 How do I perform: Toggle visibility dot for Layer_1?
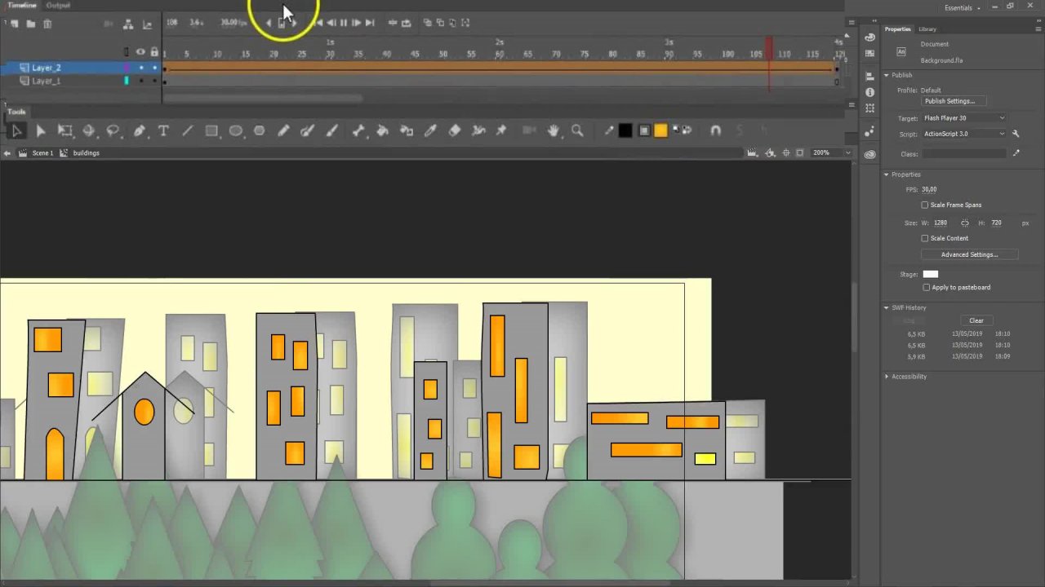(140, 81)
